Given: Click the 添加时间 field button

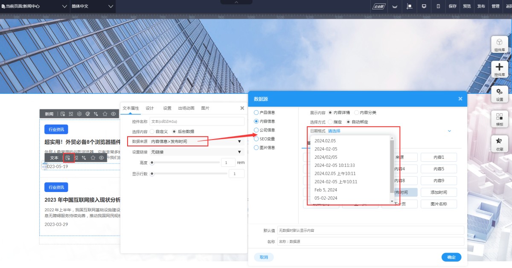Looking at the screenshot, I should coord(439,192).
